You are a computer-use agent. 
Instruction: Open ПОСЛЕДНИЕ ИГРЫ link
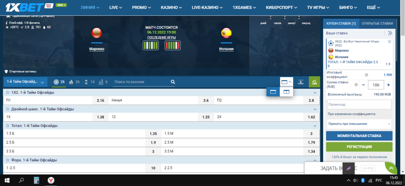(x=162, y=38)
